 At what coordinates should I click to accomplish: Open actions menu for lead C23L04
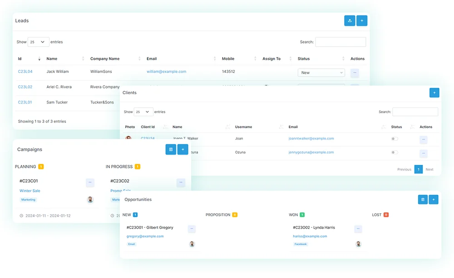click(x=355, y=72)
